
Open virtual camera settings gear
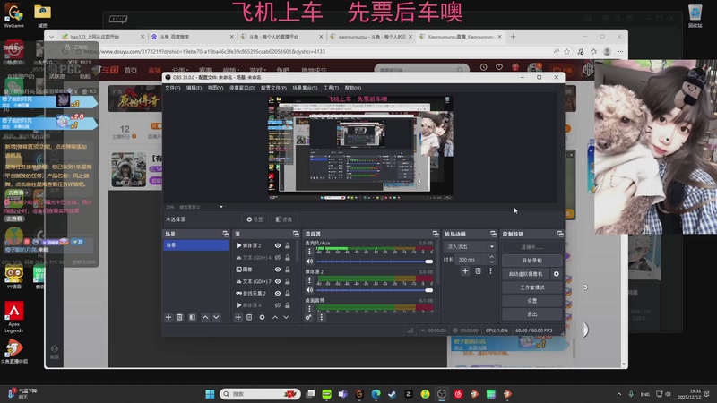(x=556, y=274)
